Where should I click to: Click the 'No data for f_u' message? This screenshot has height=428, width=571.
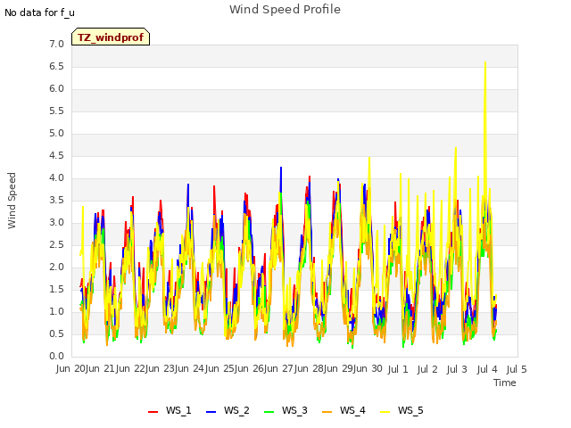pos(39,12)
